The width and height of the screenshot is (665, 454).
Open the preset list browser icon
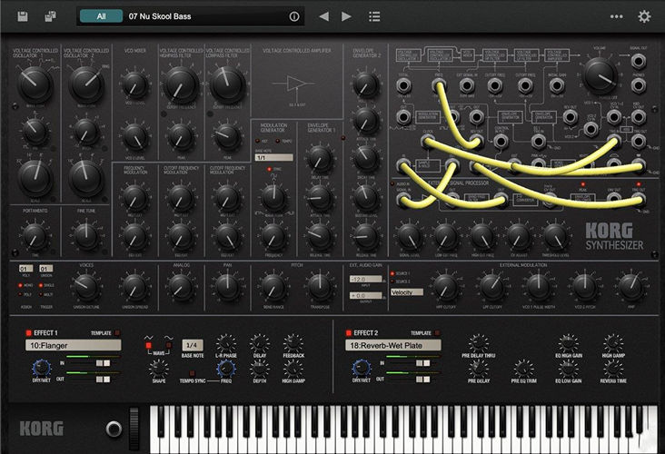374,16
